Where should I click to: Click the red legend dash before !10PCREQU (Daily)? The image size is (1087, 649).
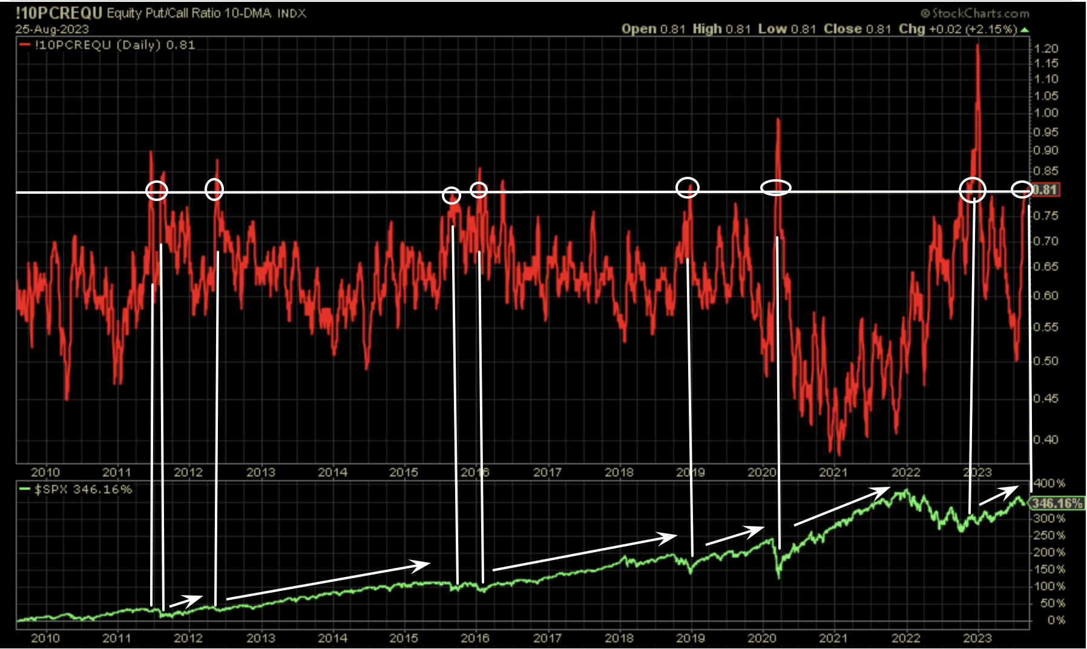tap(24, 45)
